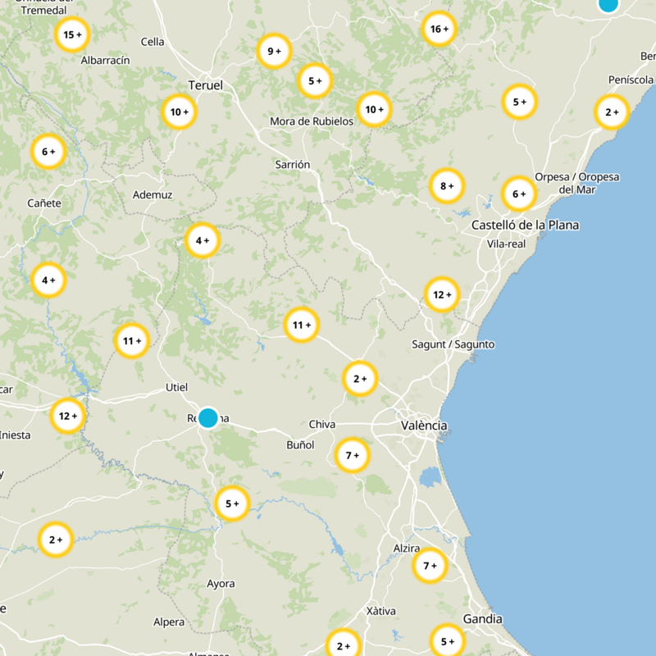This screenshot has height=656, width=656.
Task: Click the Chiva label
Action: pyautogui.click(x=321, y=424)
